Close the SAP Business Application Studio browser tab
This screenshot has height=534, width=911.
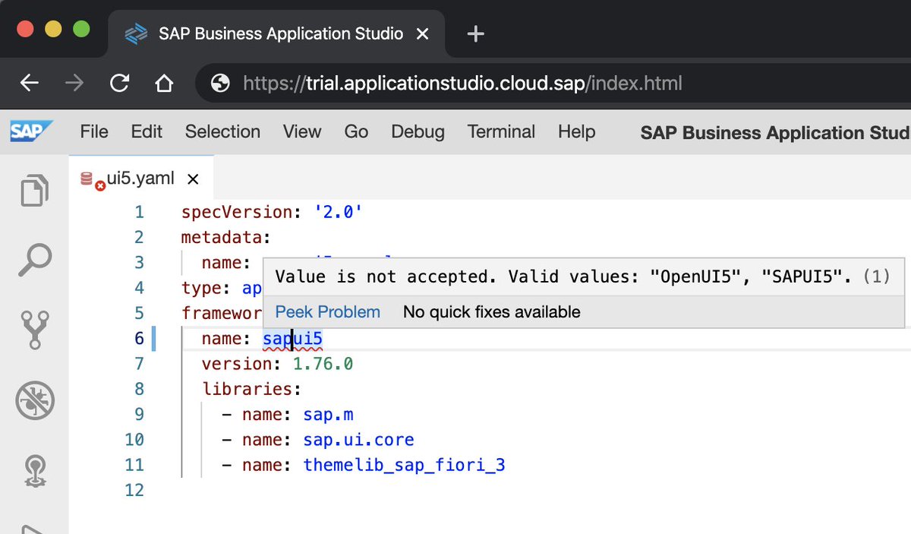(424, 34)
